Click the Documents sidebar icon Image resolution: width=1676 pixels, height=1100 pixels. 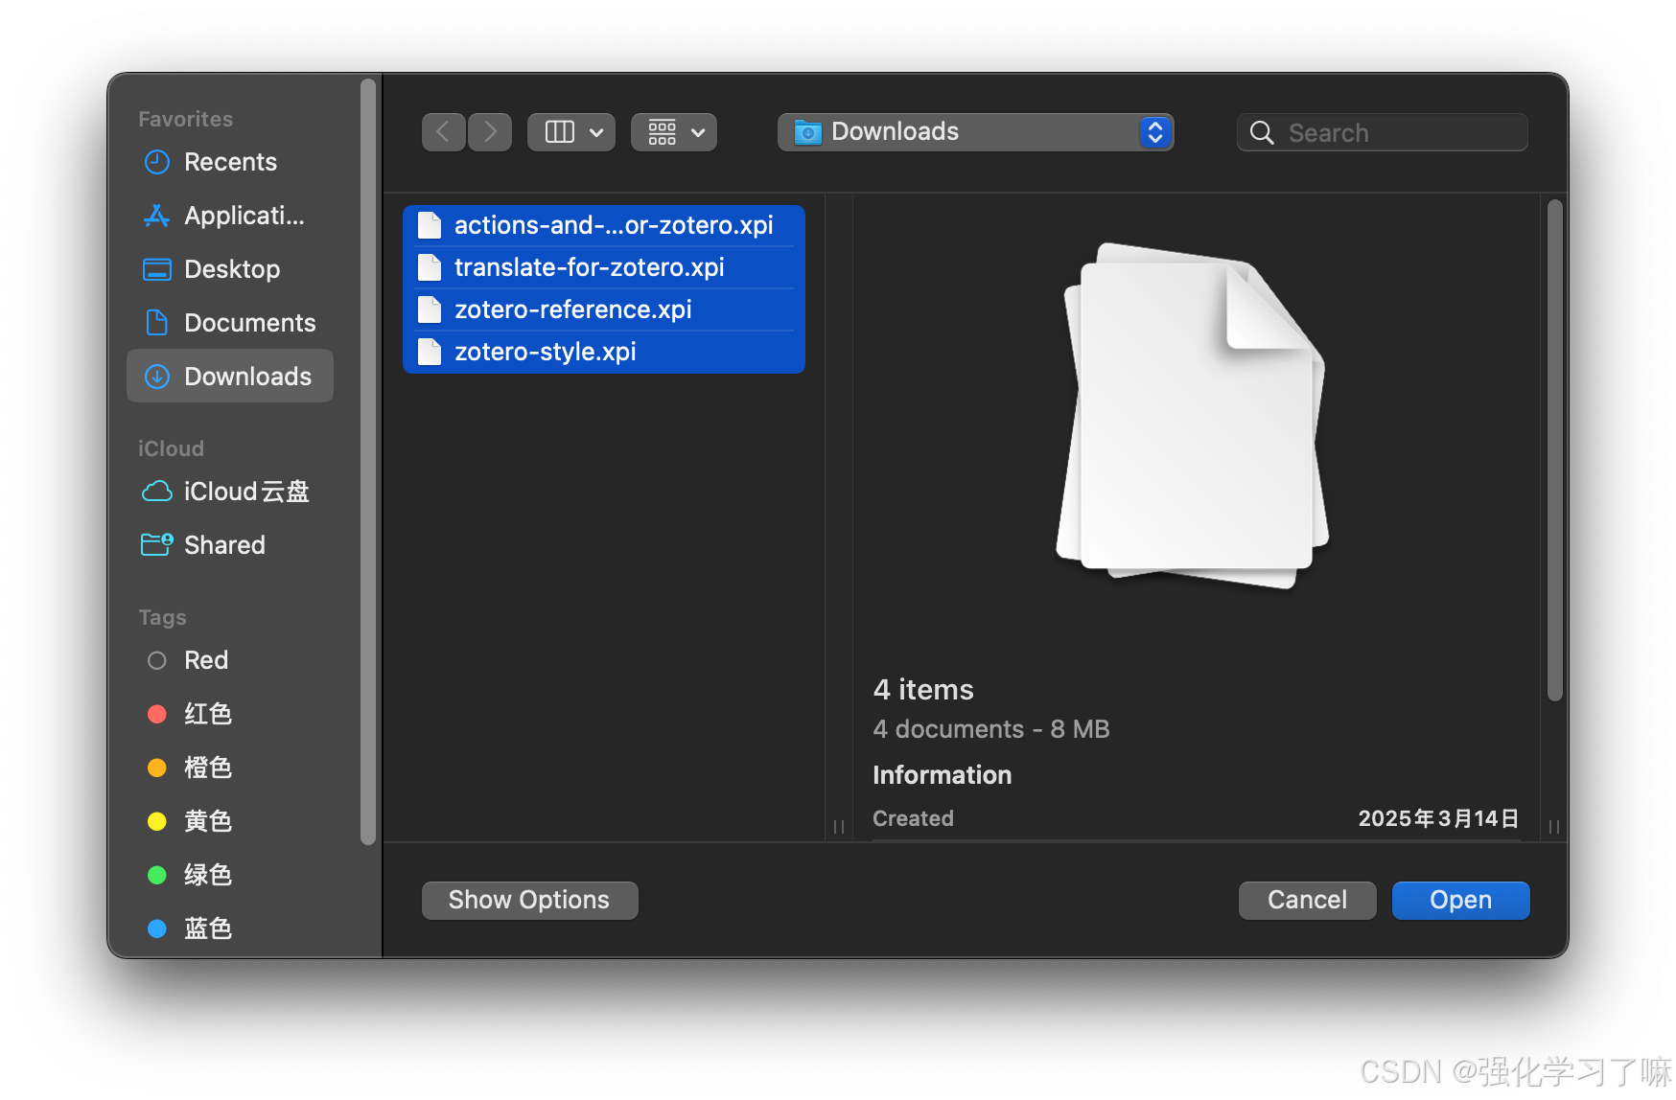pyautogui.click(x=157, y=323)
